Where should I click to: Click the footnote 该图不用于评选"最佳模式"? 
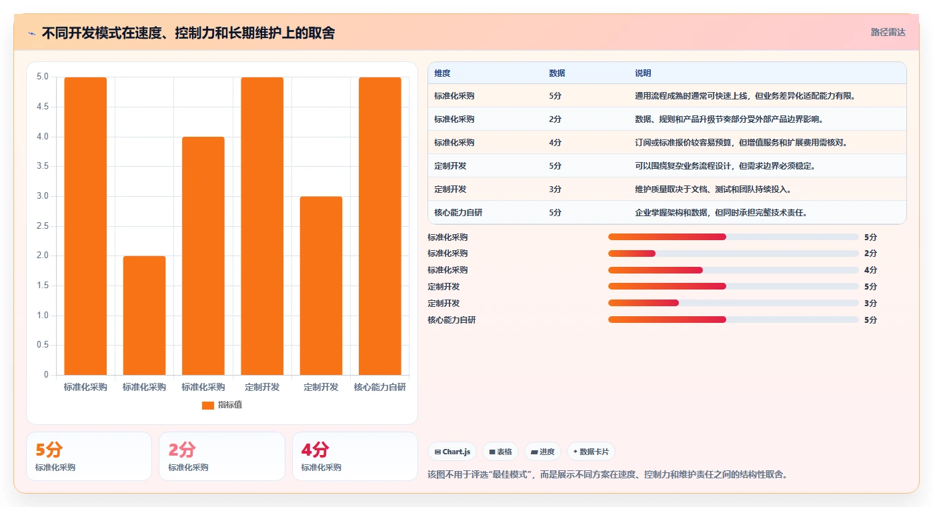[480, 475]
